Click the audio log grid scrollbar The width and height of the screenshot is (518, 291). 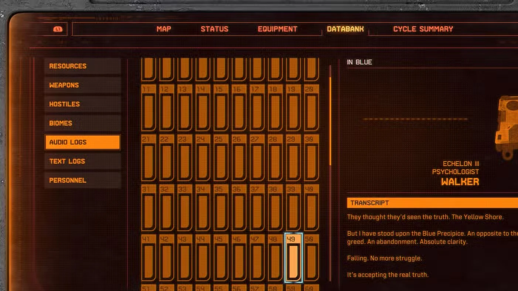click(330, 121)
